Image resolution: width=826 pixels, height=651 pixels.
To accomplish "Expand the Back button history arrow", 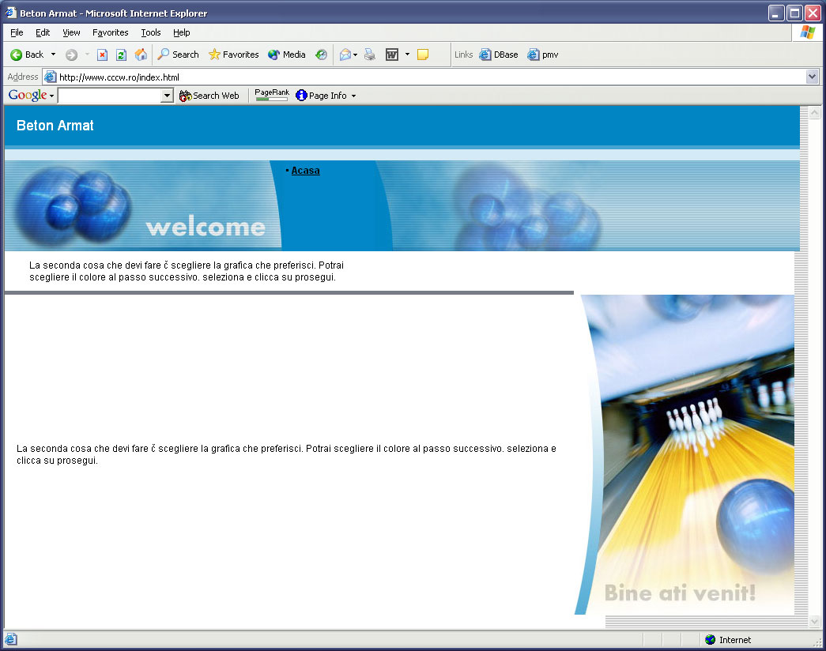I will pyautogui.click(x=53, y=55).
